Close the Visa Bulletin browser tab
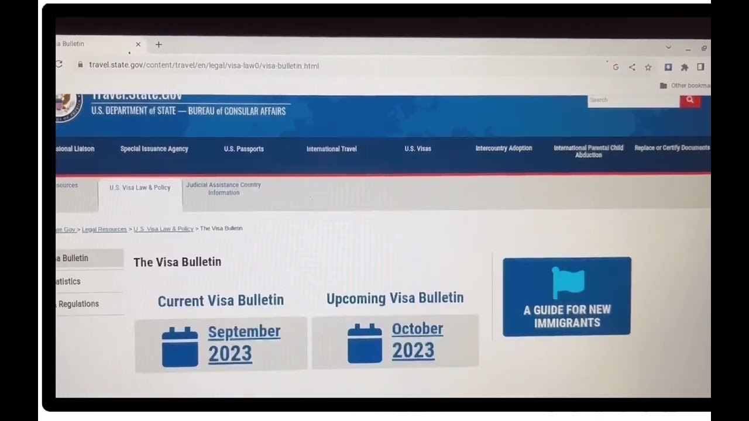 tap(138, 44)
